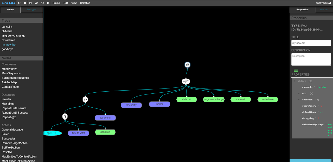333x162 pixels.
Task: Open the chit-chat tree in the Trees list
Action: 7,31
